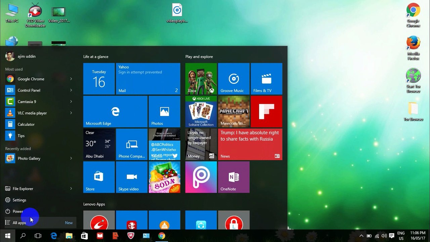This screenshot has height=242, width=430.
Task: Open the Abu Dhabi weather tile
Action: [x=99, y=144]
